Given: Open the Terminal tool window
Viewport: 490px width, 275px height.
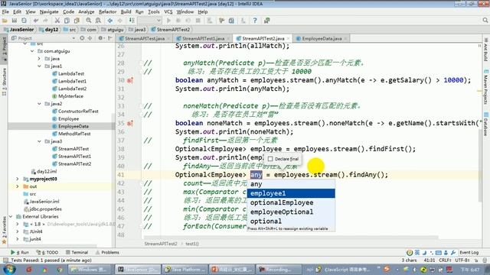Looking at the screenshot, I should (x=77, y=252).
